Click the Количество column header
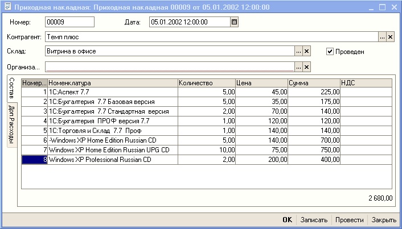 point(206,83)
